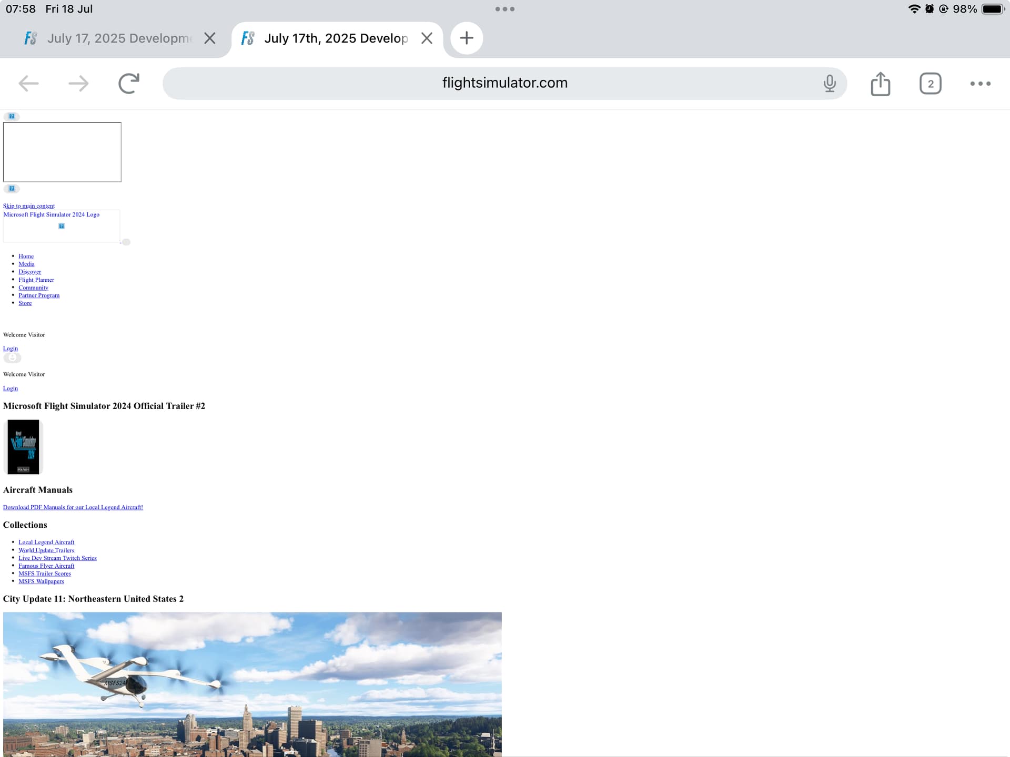Open the share sheet icon
Viewport: 1010px width, 757px height.
point(880,84)
